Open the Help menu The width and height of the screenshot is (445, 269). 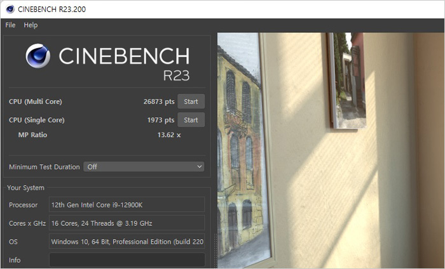pos(31,25)
